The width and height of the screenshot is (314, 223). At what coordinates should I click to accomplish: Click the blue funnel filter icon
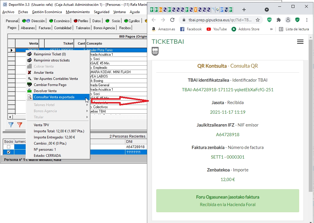point(11,125)
